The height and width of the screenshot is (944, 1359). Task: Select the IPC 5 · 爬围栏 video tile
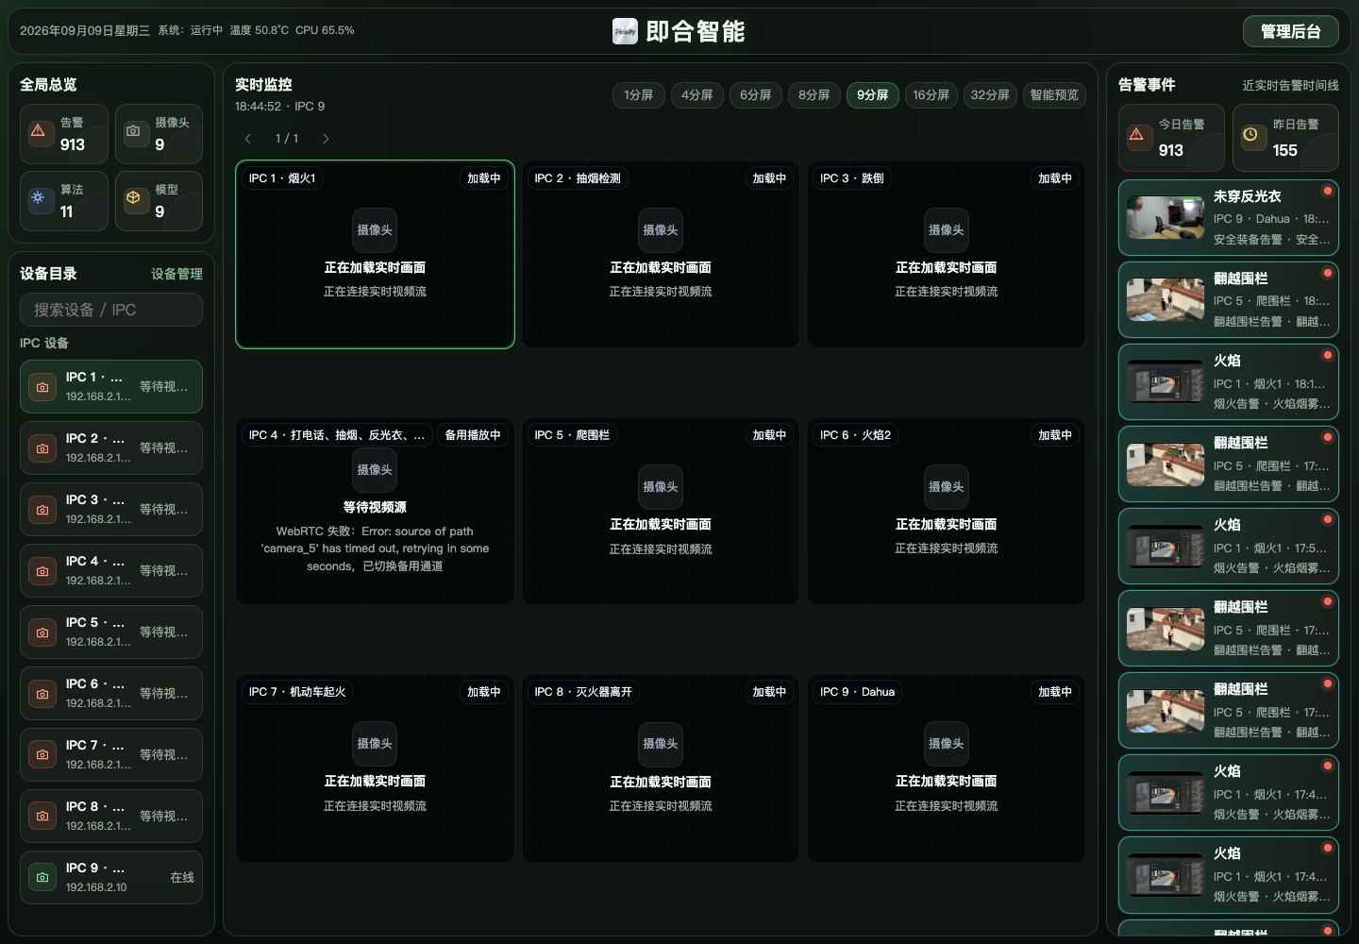[x=661, y=512]
